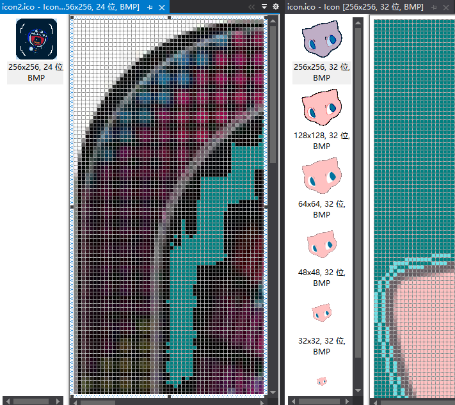Click the '256x256, 24 位, BMP' label text
455x405 pixels.
tap(36, 72)
